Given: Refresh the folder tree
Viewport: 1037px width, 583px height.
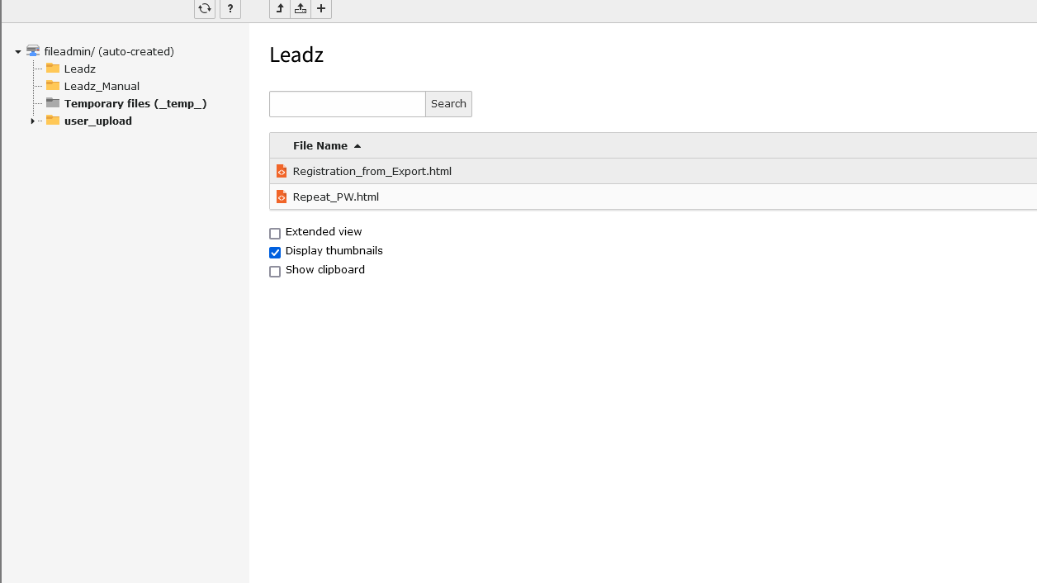Looking at the screenshot, I should pyautogui.click(x=205, y=9).
